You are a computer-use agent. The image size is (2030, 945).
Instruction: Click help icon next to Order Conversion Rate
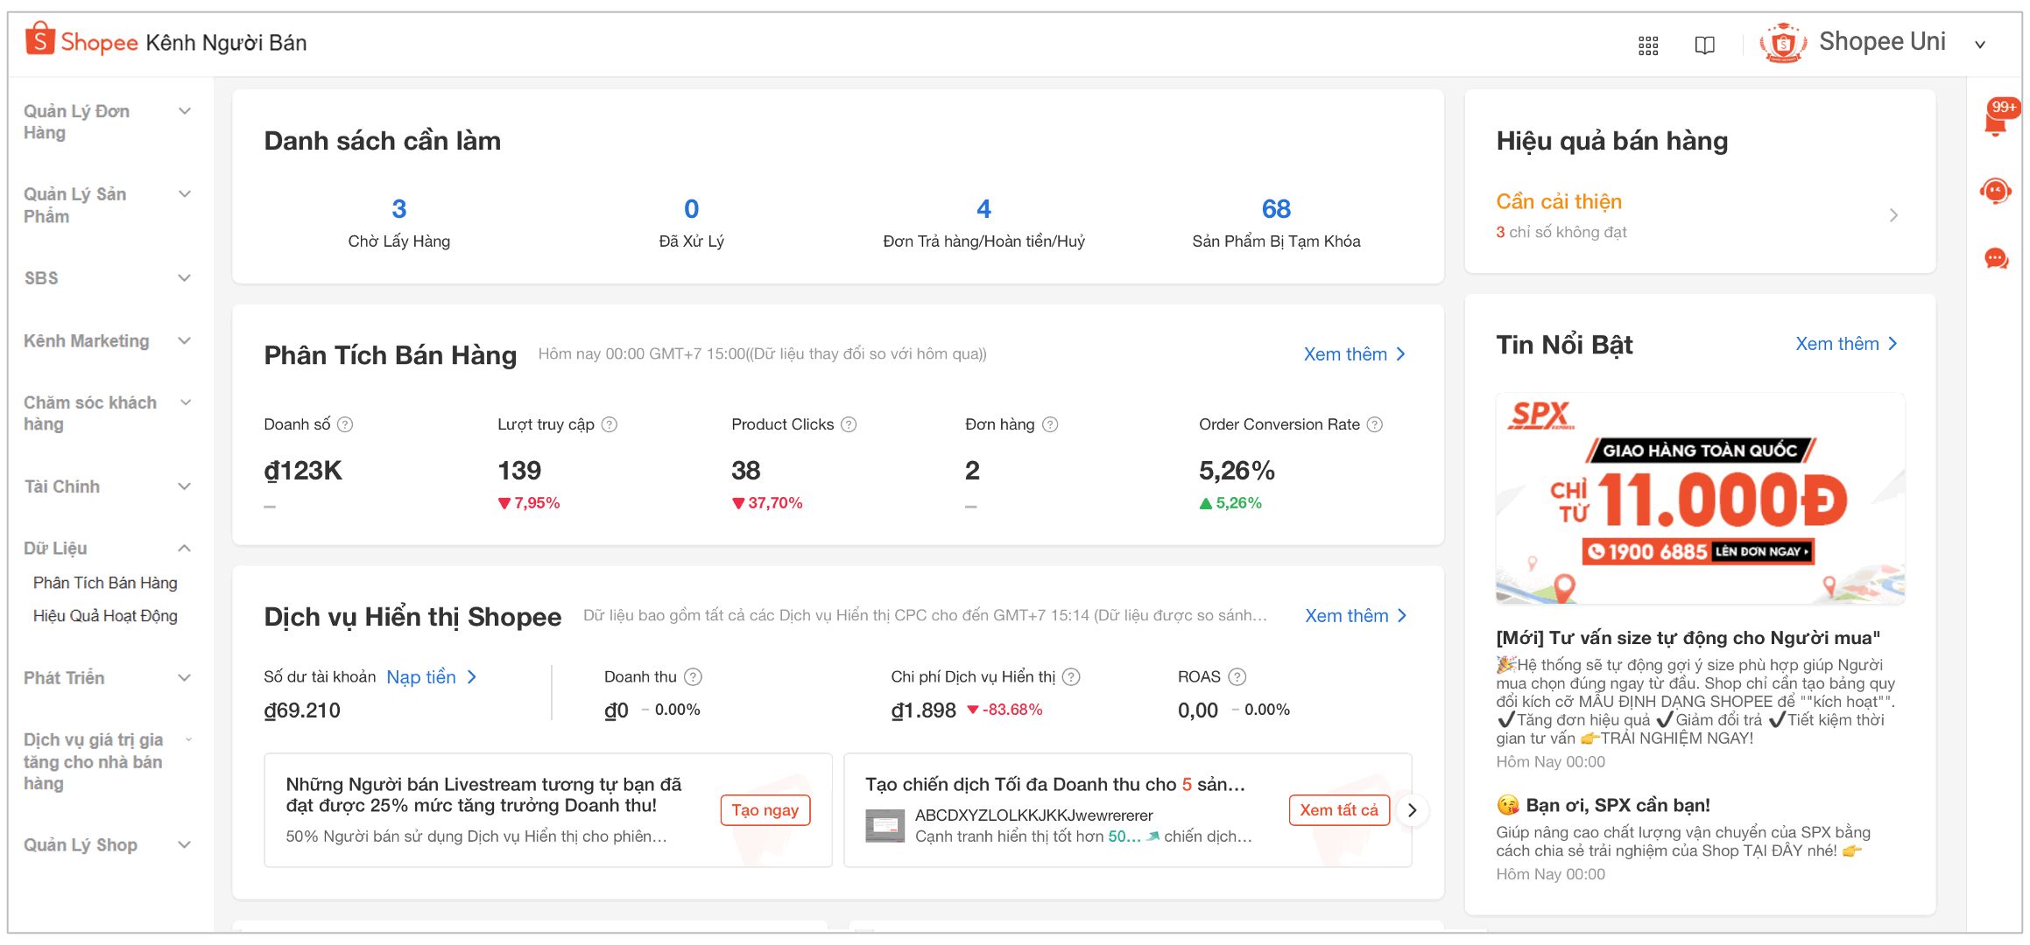pyautogui.click(x=1375, y=424)
